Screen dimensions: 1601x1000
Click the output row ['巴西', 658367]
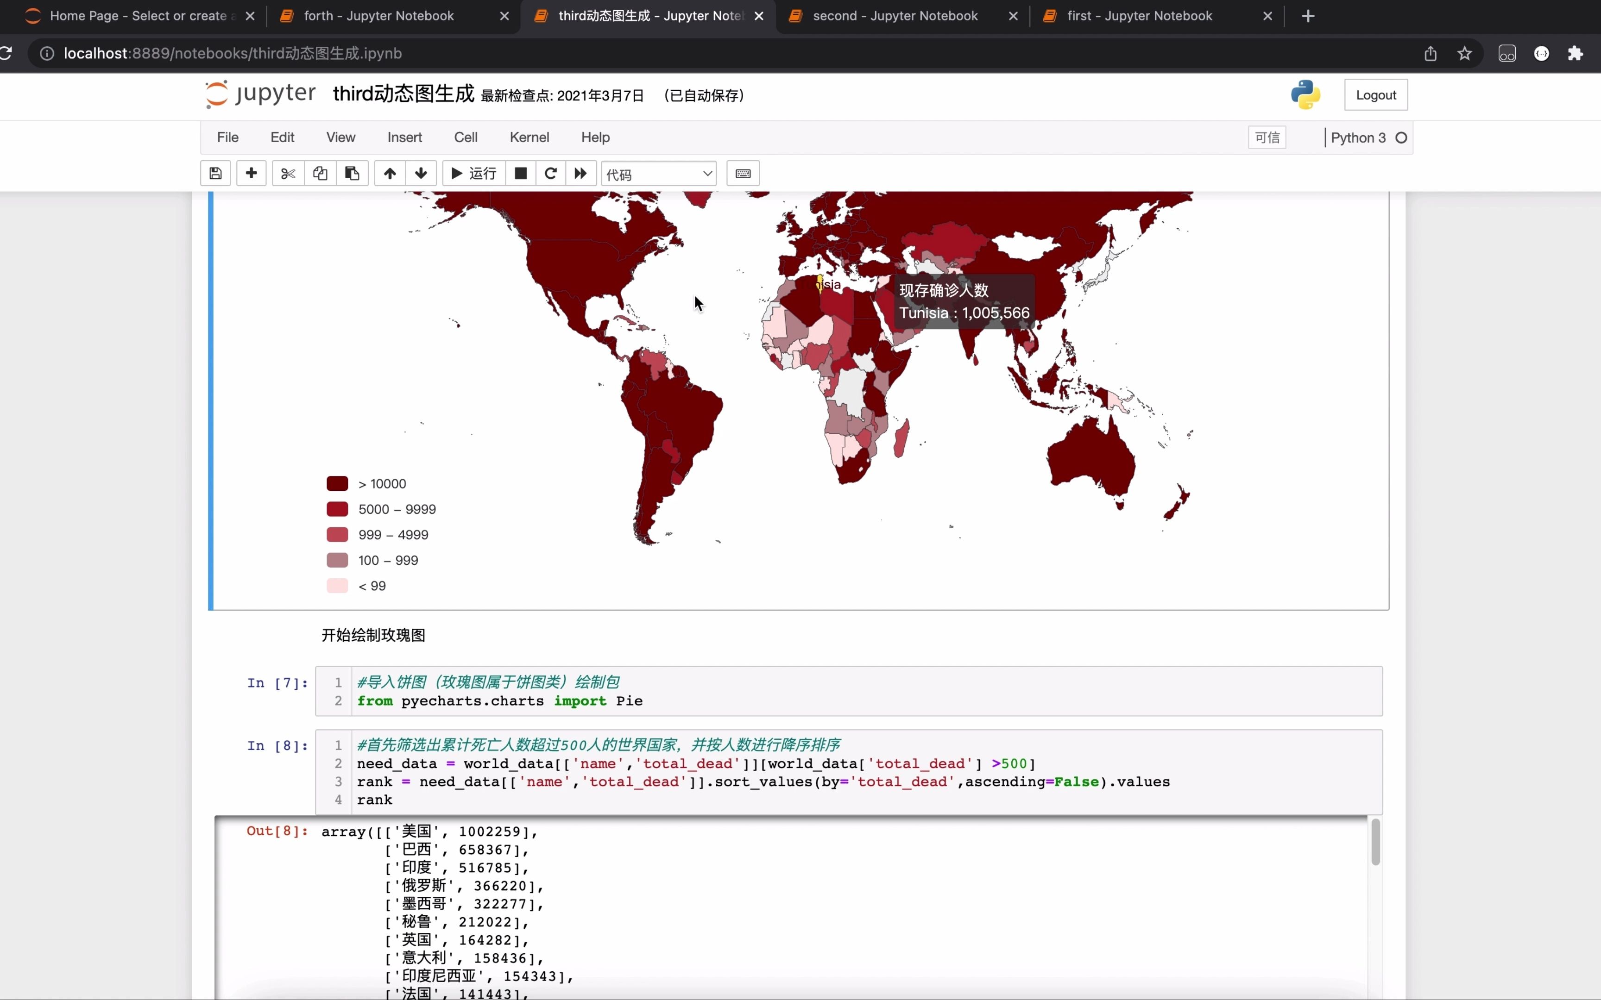coord(456,849)
